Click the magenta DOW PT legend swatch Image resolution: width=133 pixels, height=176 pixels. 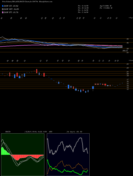click(3, 12)
